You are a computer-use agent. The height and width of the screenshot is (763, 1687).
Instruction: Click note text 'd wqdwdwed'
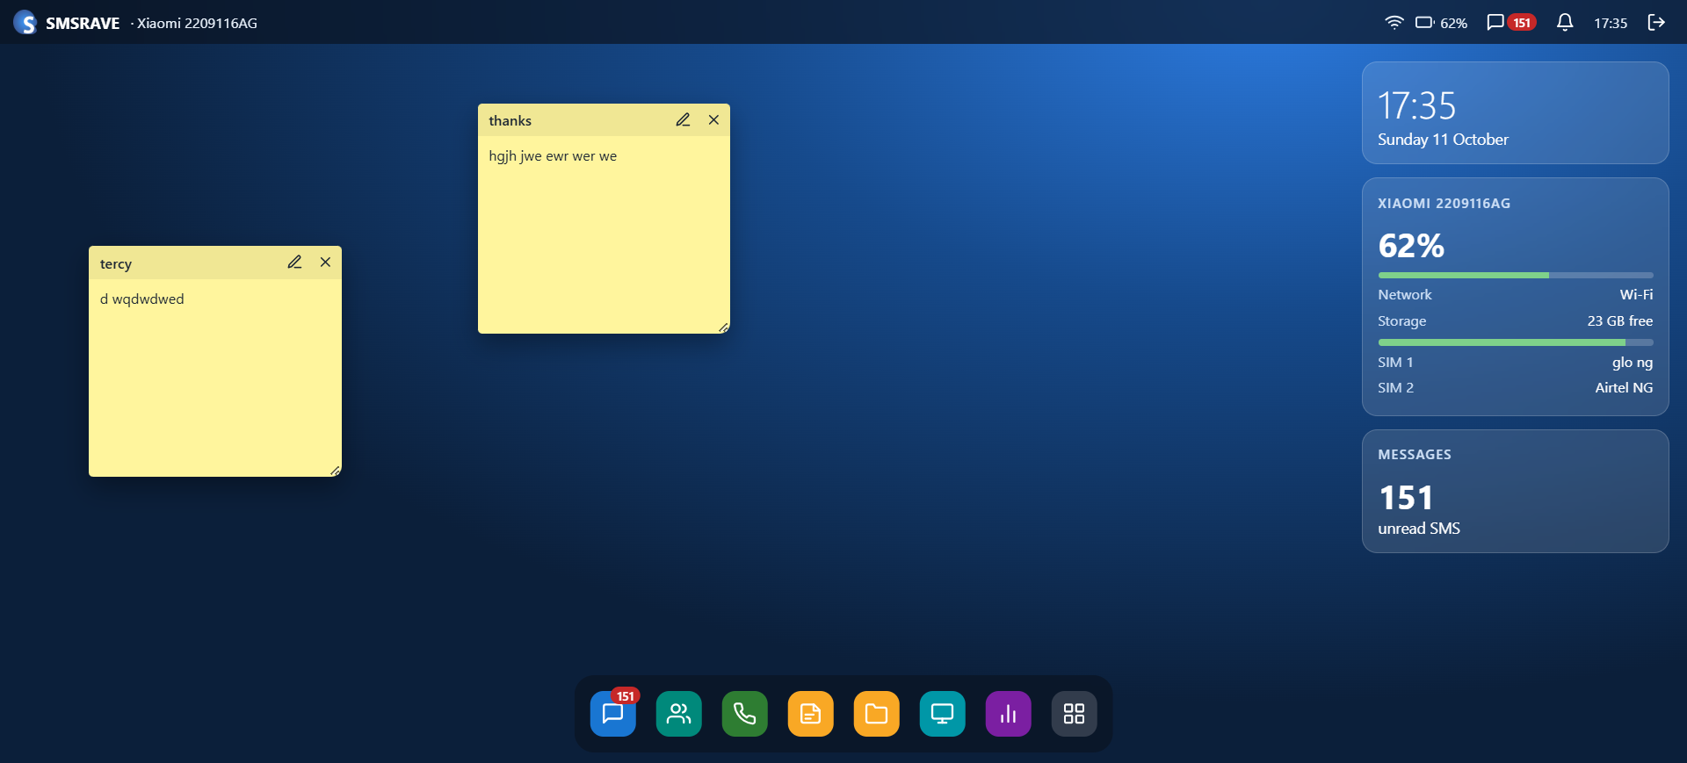pos(142,299)
